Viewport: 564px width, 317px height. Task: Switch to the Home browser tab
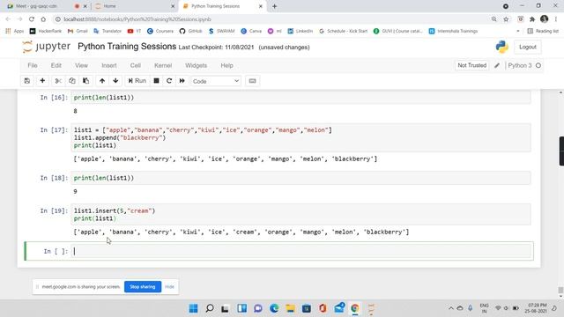point(134,6)
